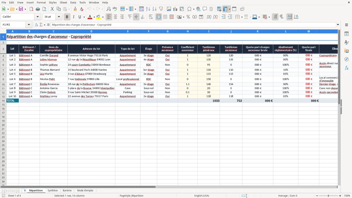
Task: Click the Add Decimal Place icon
Action: [x=209, y=17]
